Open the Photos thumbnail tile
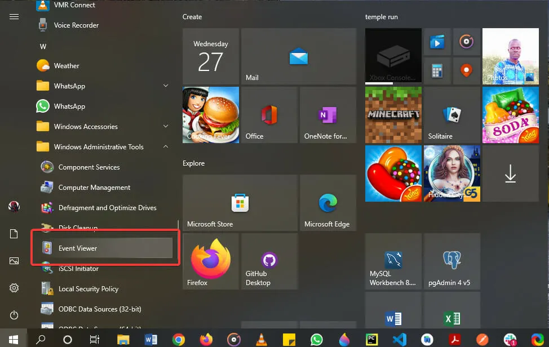This screenshot has height=347, width=549. [510, 56]
